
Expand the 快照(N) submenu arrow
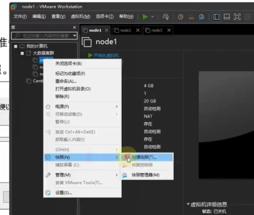coord(117,157)
